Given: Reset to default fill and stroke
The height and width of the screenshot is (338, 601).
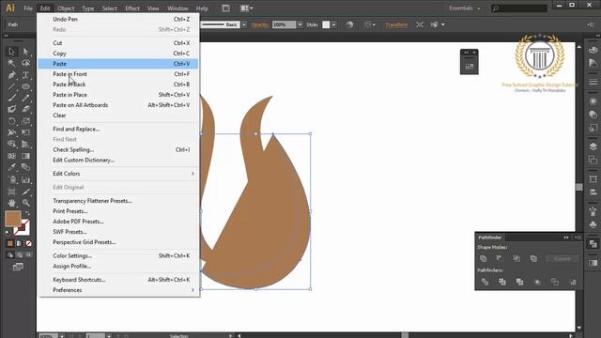Looking at the screenshot, I should [x=8, y=232].
